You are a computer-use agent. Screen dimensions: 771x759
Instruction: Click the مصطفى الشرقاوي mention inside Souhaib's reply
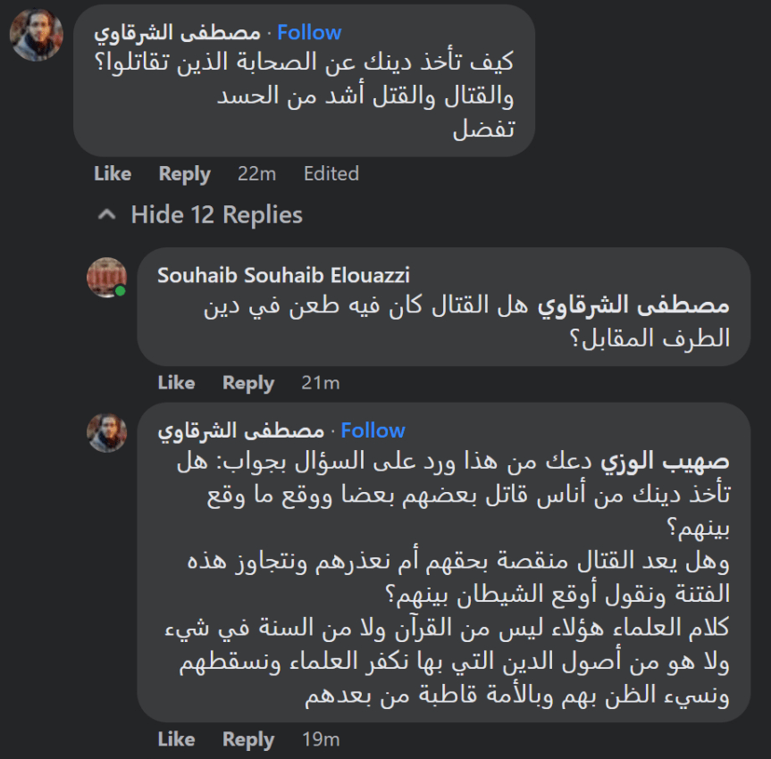[633, 306]
